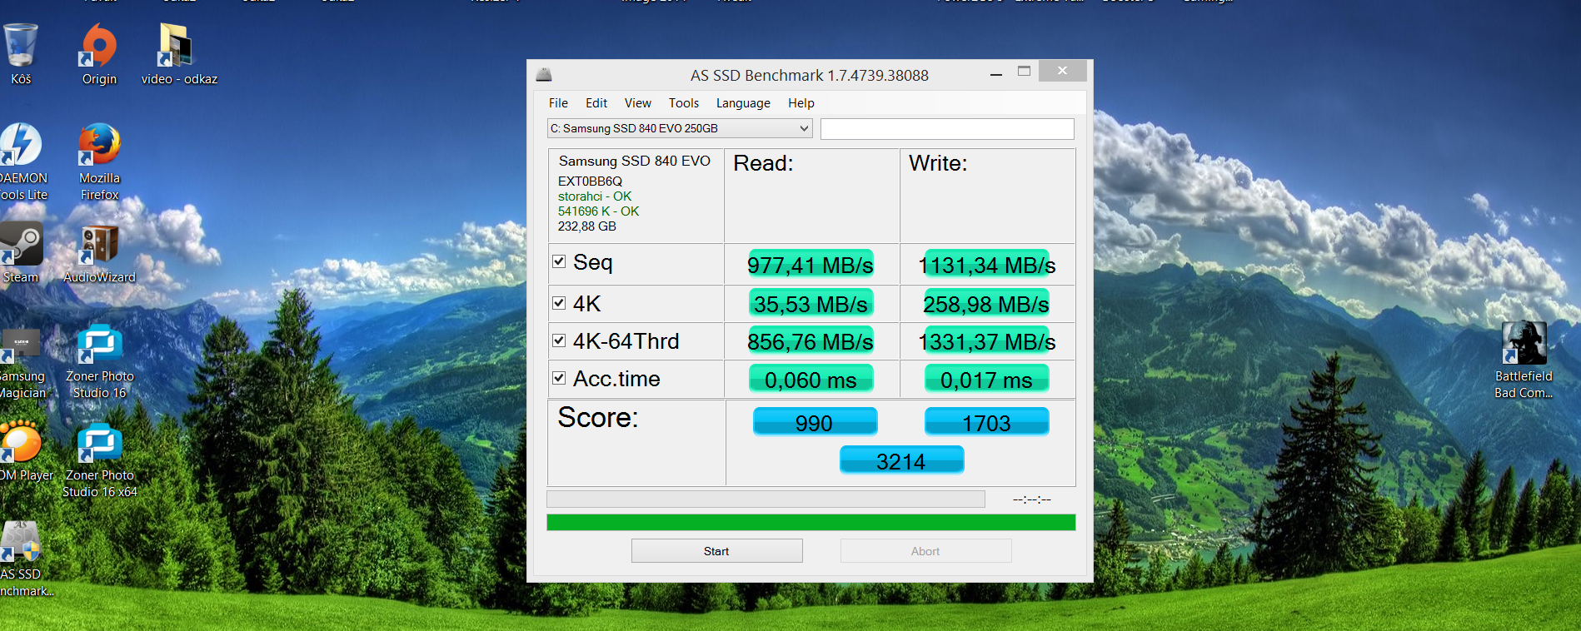The height and width of the screenshot is (631, 1581).
Task: Expand the drive selection dropdown
Action: (x=804, y=128)
